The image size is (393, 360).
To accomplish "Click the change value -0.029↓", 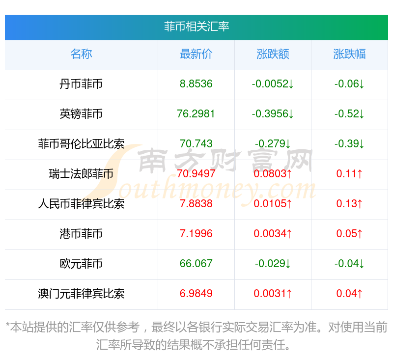I will [x=273, y=264].
